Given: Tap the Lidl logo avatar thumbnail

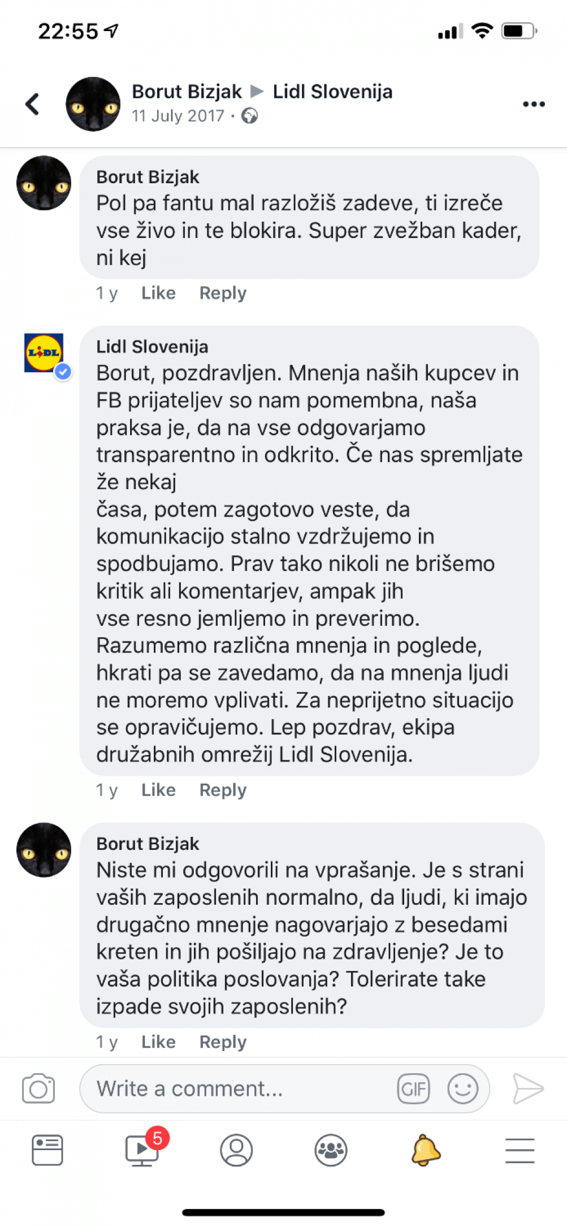Looking at the screenshot, I should point(44,353).
